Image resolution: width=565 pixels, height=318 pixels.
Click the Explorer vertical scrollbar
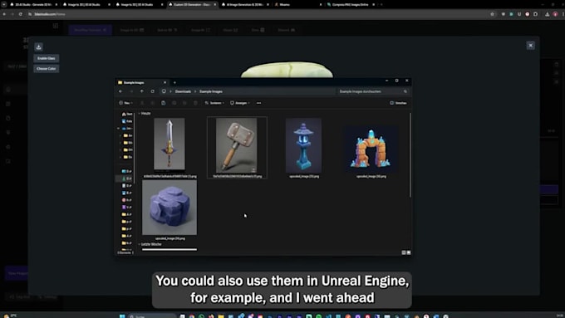click(410, 155)
